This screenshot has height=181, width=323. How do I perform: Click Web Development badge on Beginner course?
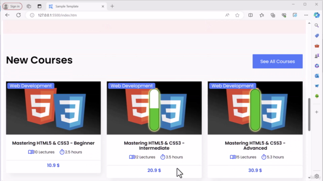(31, 86)
